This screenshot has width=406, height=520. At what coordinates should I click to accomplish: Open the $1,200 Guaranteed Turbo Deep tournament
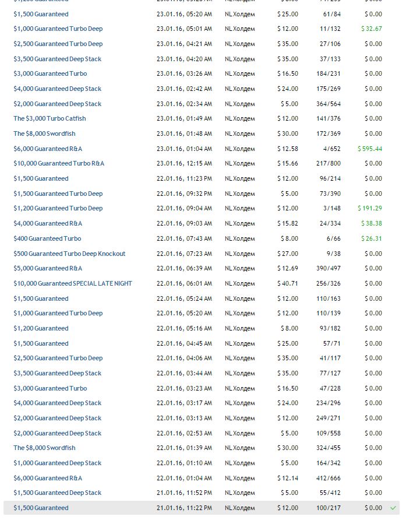(58, 208)
